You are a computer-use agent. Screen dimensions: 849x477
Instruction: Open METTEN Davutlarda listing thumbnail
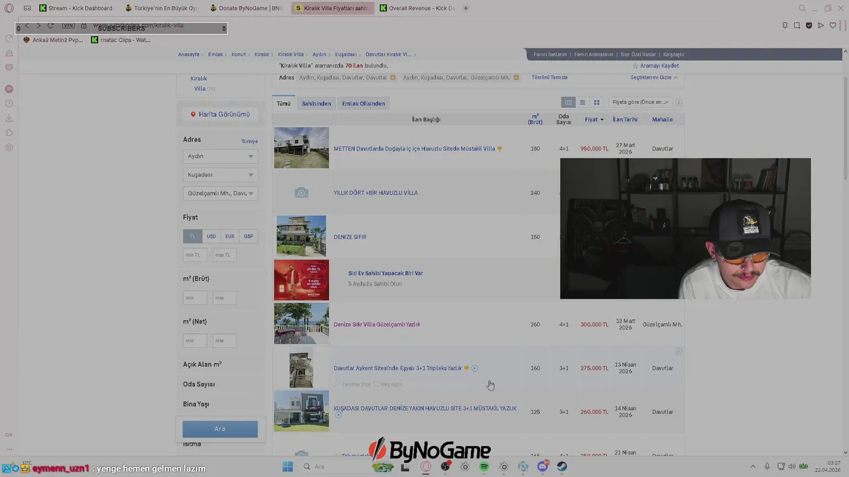(301, 148)
